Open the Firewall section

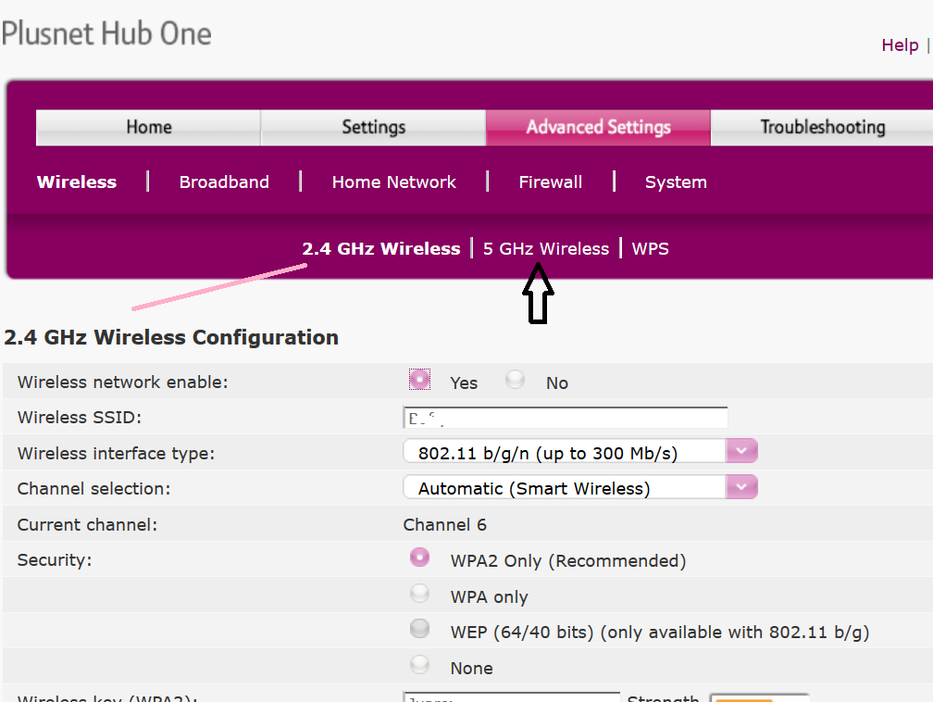(x=550, y=182)
